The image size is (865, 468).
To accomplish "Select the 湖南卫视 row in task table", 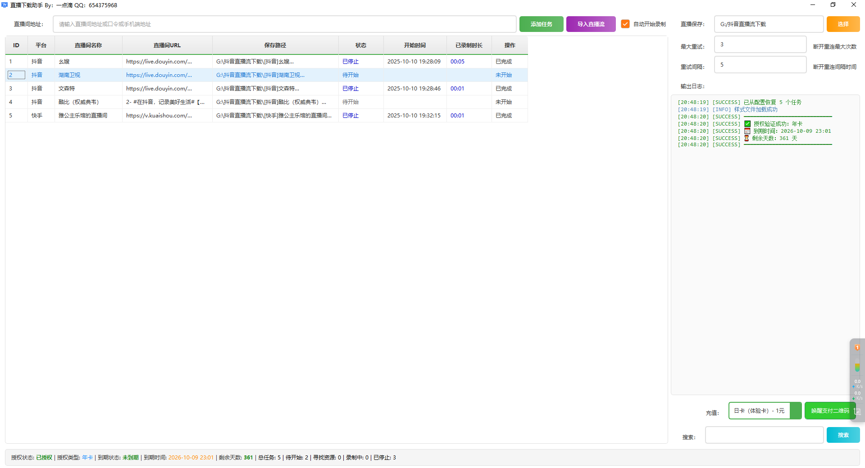I will click(69, 75).
